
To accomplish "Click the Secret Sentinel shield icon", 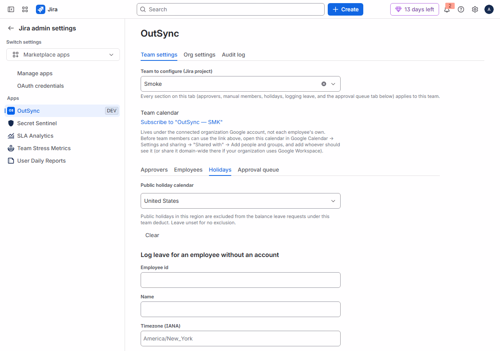I will (11, 123).
